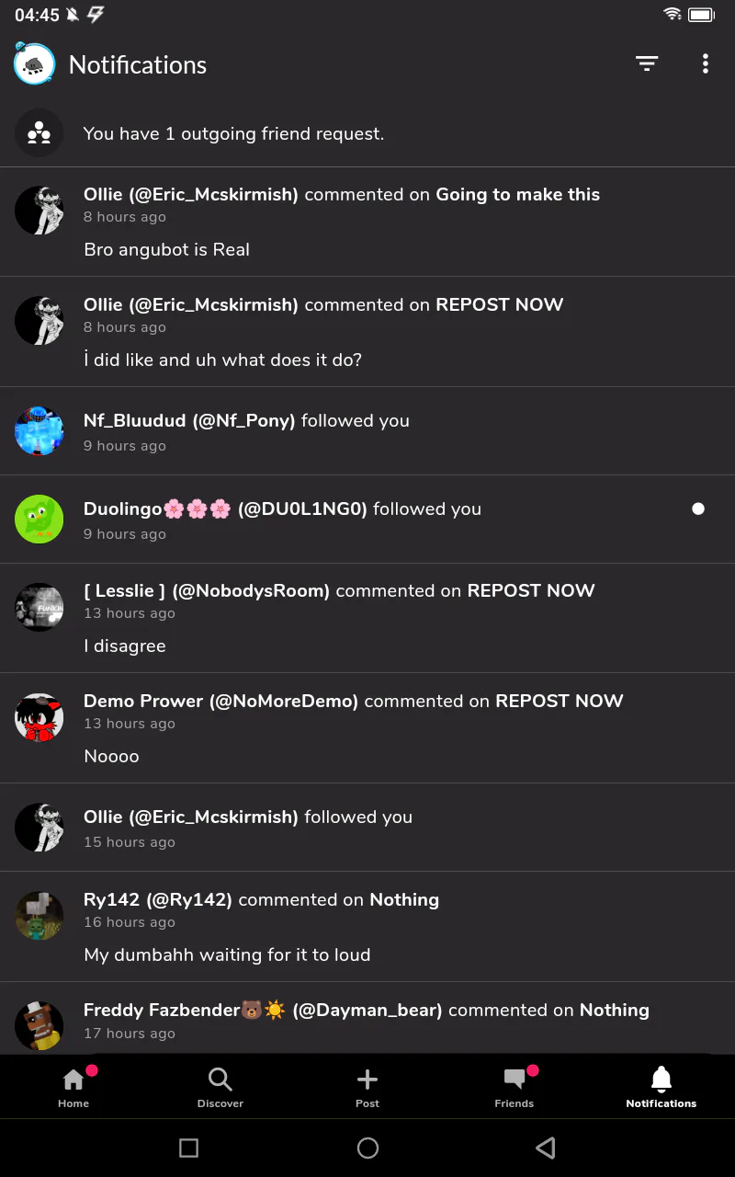Open Ollie's comment on Going to make this

(x=367, y=222)
